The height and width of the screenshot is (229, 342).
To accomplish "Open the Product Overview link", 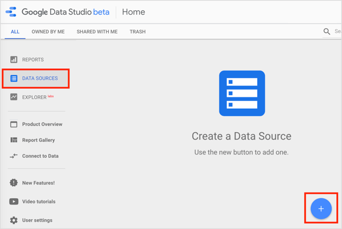I will click(x=42, y=124).
